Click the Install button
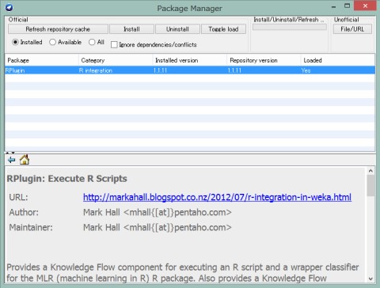380x288 pixels. point(131,29)
